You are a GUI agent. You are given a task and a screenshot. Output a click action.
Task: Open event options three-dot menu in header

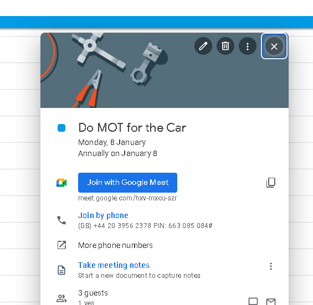(x=248, y=46)
